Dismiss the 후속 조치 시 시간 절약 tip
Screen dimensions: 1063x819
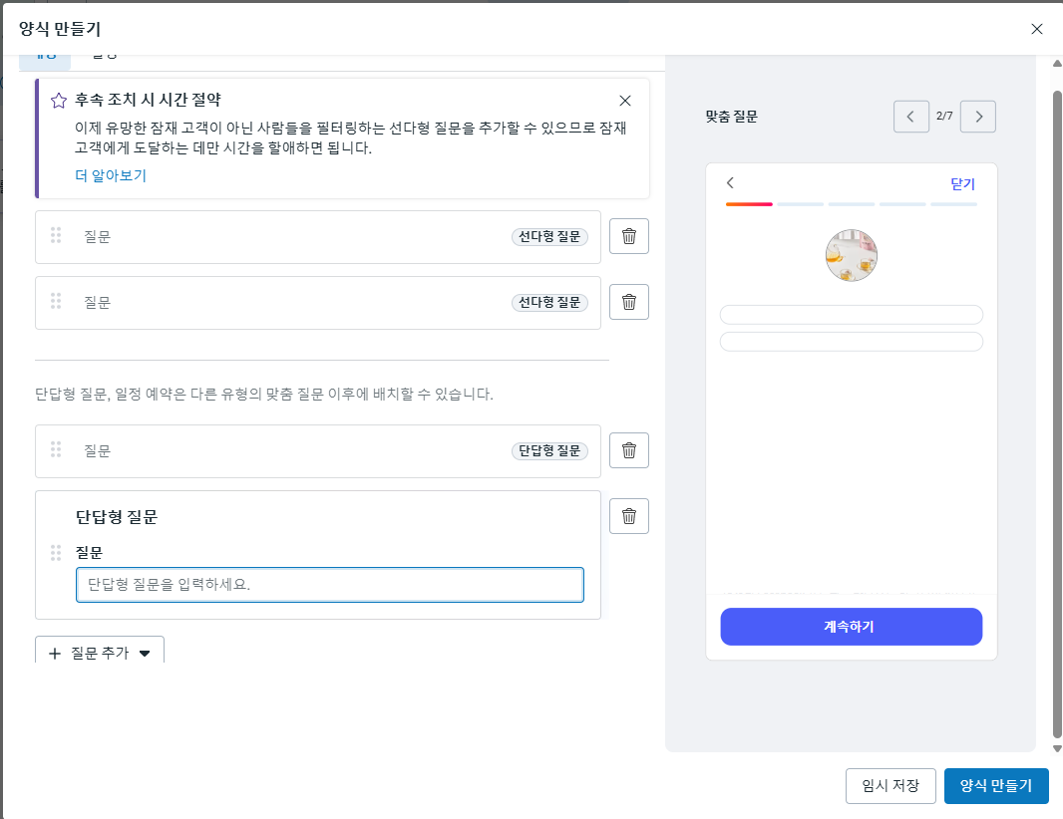pyautogui.click(x=625, y=101)
